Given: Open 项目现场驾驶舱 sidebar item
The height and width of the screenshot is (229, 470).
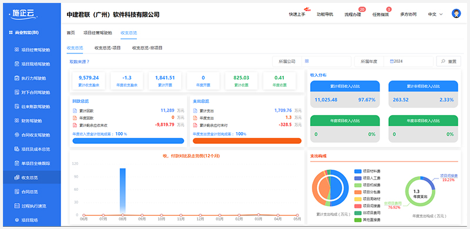Looking at the screenshot, I should pos(32,64).
